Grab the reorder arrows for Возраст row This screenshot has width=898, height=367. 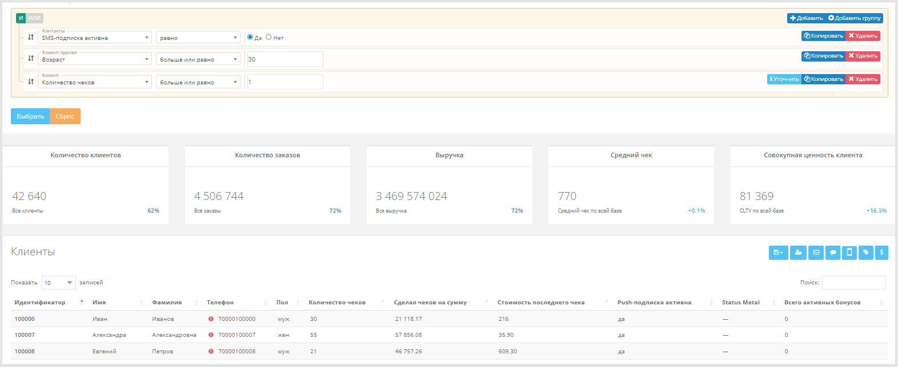click(x=31, y=58)
